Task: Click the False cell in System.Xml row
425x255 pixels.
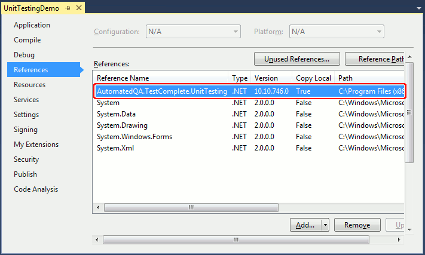Action: pyautogui.click(x=304, y=148)
